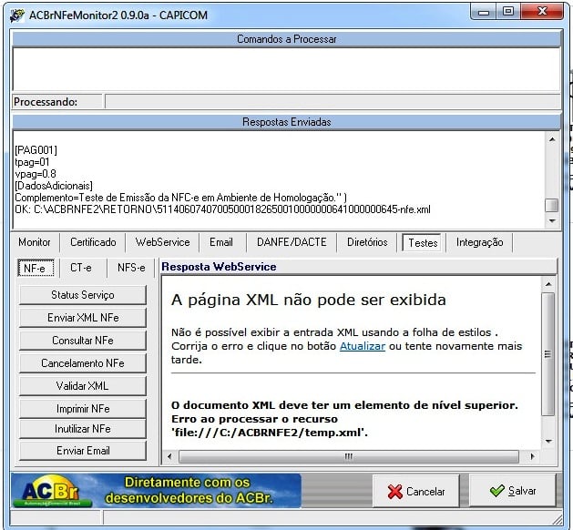Click the 'tpag=01' line in responses
The image size is (573, 530).
click(32, 162)
